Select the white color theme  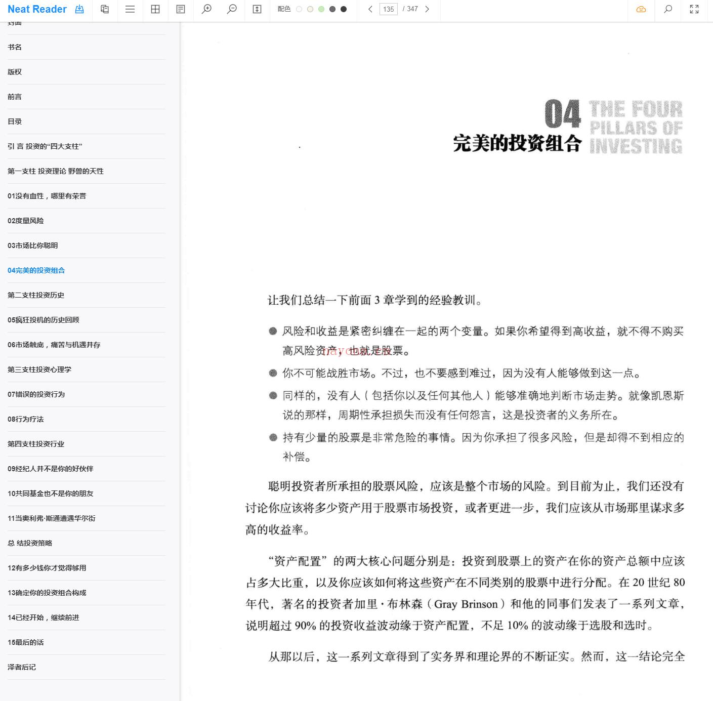click(299, 9)
